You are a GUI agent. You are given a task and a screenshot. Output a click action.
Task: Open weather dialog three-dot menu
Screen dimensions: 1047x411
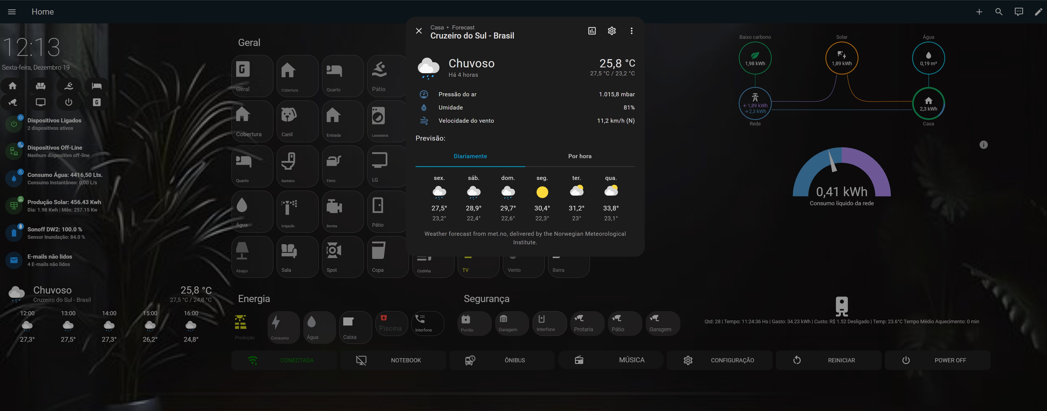coord(631,31)
